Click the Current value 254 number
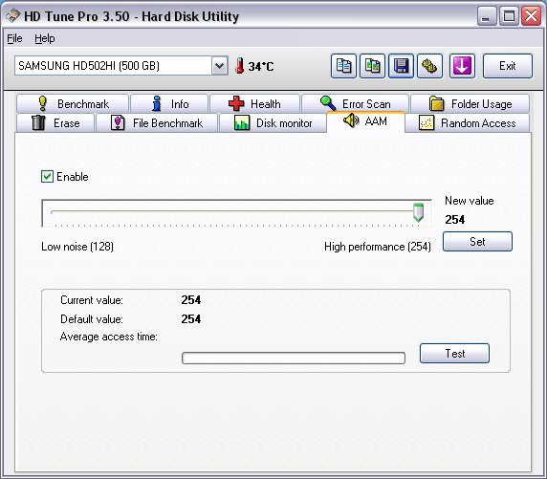The height and width of the screenshot is (479, 547). point(191,299)
